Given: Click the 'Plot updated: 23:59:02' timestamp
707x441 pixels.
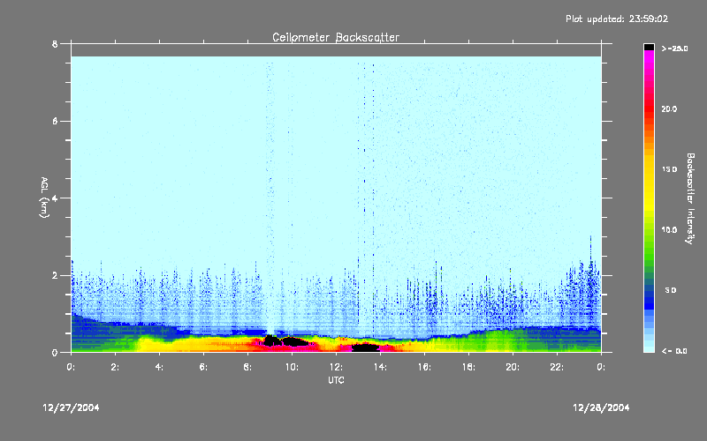Looking at the screenshot, I should (x=617, y=19).
